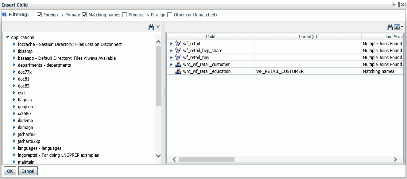
Task: Select the lngpreptst LNGPREP examples folder
Action: (58, 155)
